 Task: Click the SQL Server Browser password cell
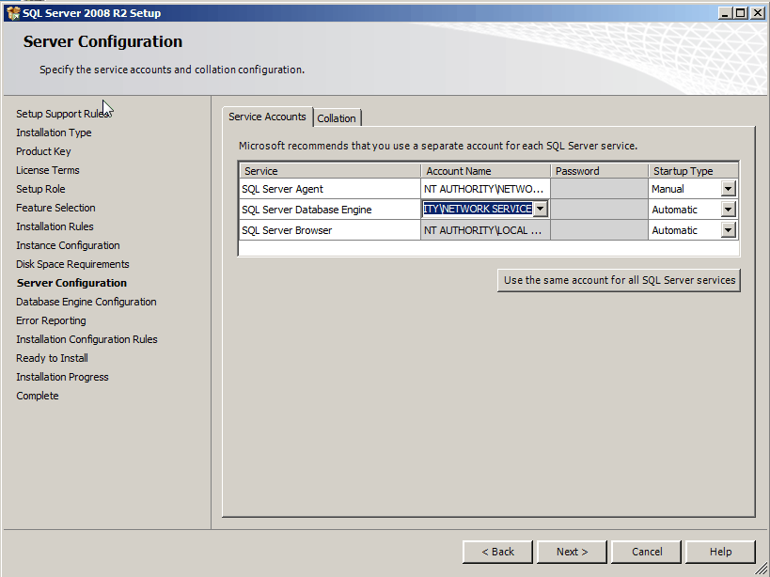pyautogui.click(x=599, y=230)
